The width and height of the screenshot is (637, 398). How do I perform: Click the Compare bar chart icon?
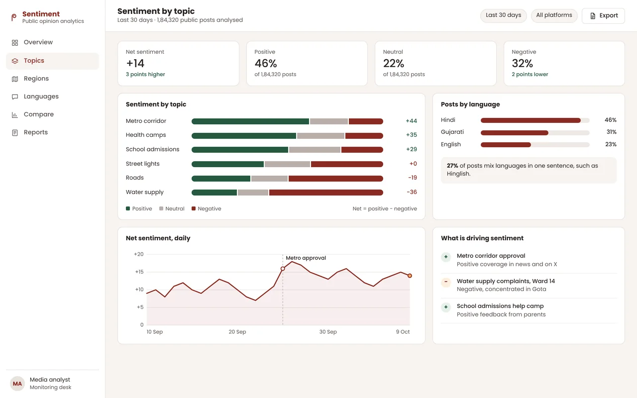click(15, 114)
